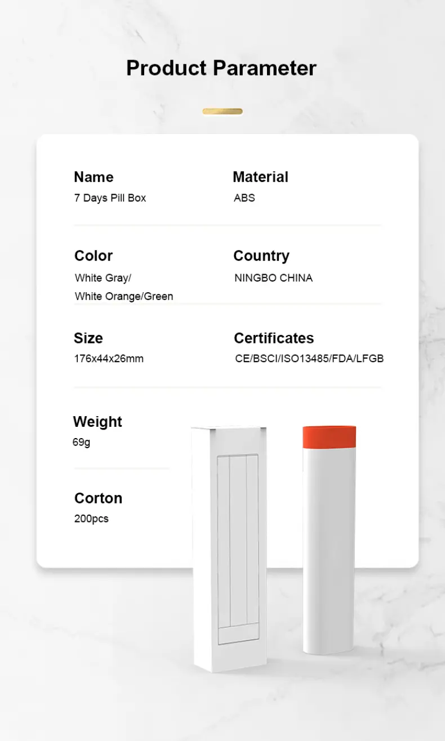Click the orange cap of the pill box
Viewport: 445px width, 741px height.
tap(330, 437)
